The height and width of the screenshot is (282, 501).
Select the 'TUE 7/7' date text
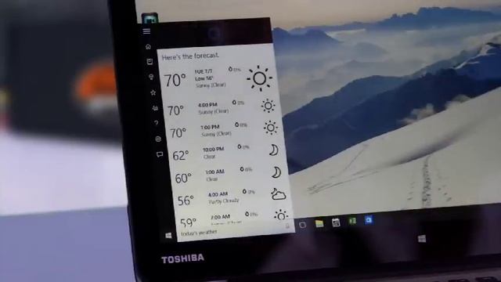[204, 71]
